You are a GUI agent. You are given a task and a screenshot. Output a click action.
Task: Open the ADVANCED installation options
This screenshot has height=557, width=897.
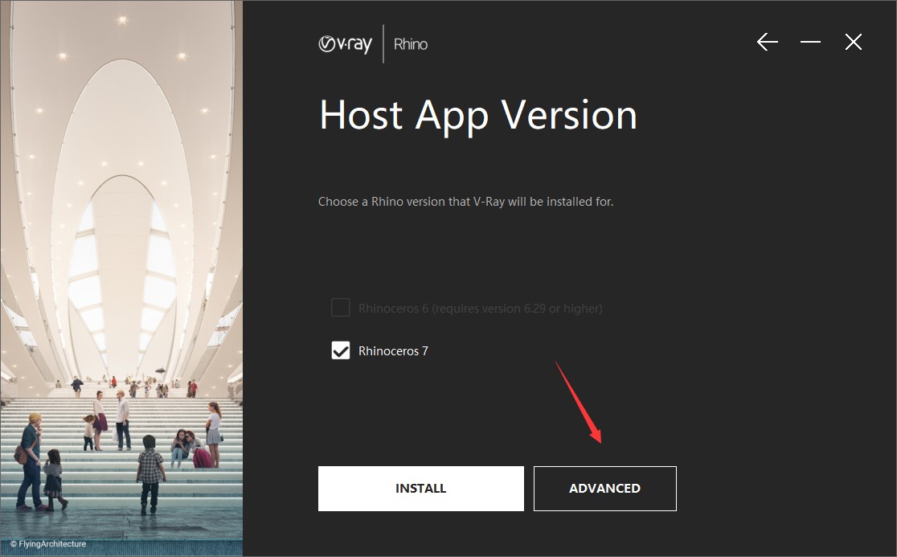point(604,489)
